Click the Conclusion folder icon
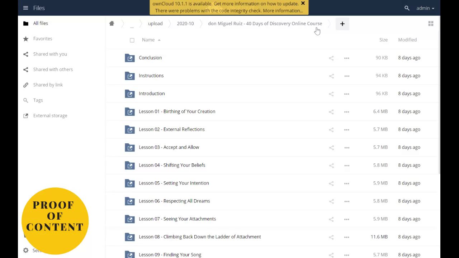This screenshot has height=258, width=459. click(129, 58)
